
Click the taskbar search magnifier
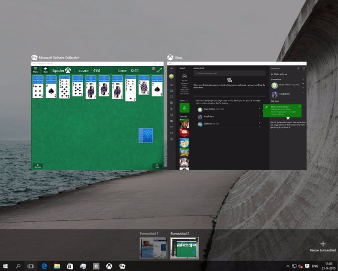pyautogui.click(x=18, y=266)
